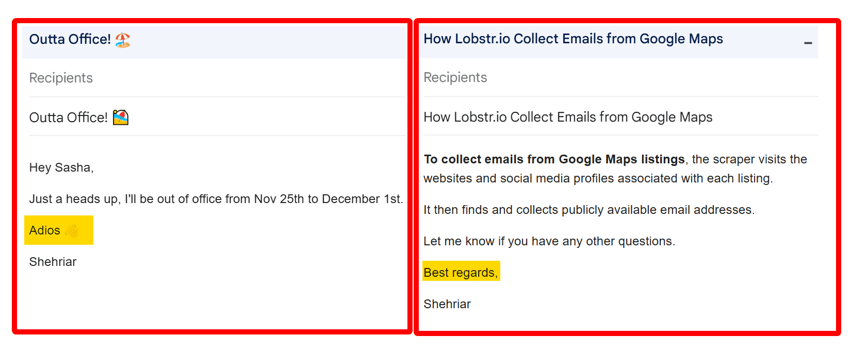Viewport: 851px width, 352px height.
Task: Place cursor on 'Hey Sasha,' greeting
Action: click(61, 168)
